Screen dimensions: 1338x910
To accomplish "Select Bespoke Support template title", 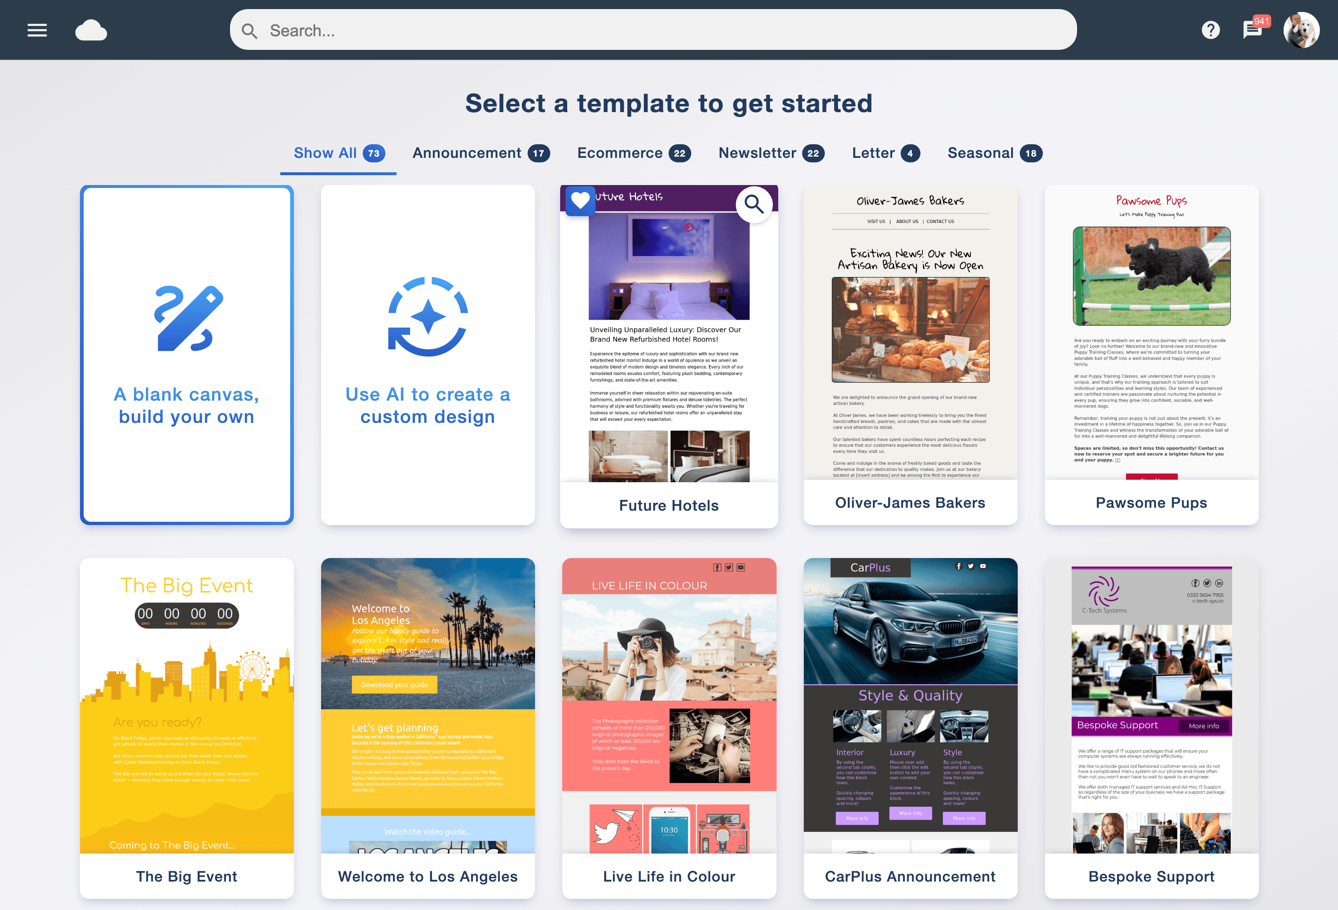I will point(1151,876).
